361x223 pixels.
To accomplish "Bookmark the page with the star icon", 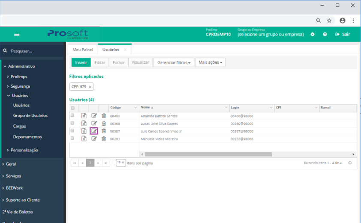I will tap(329, 20).
